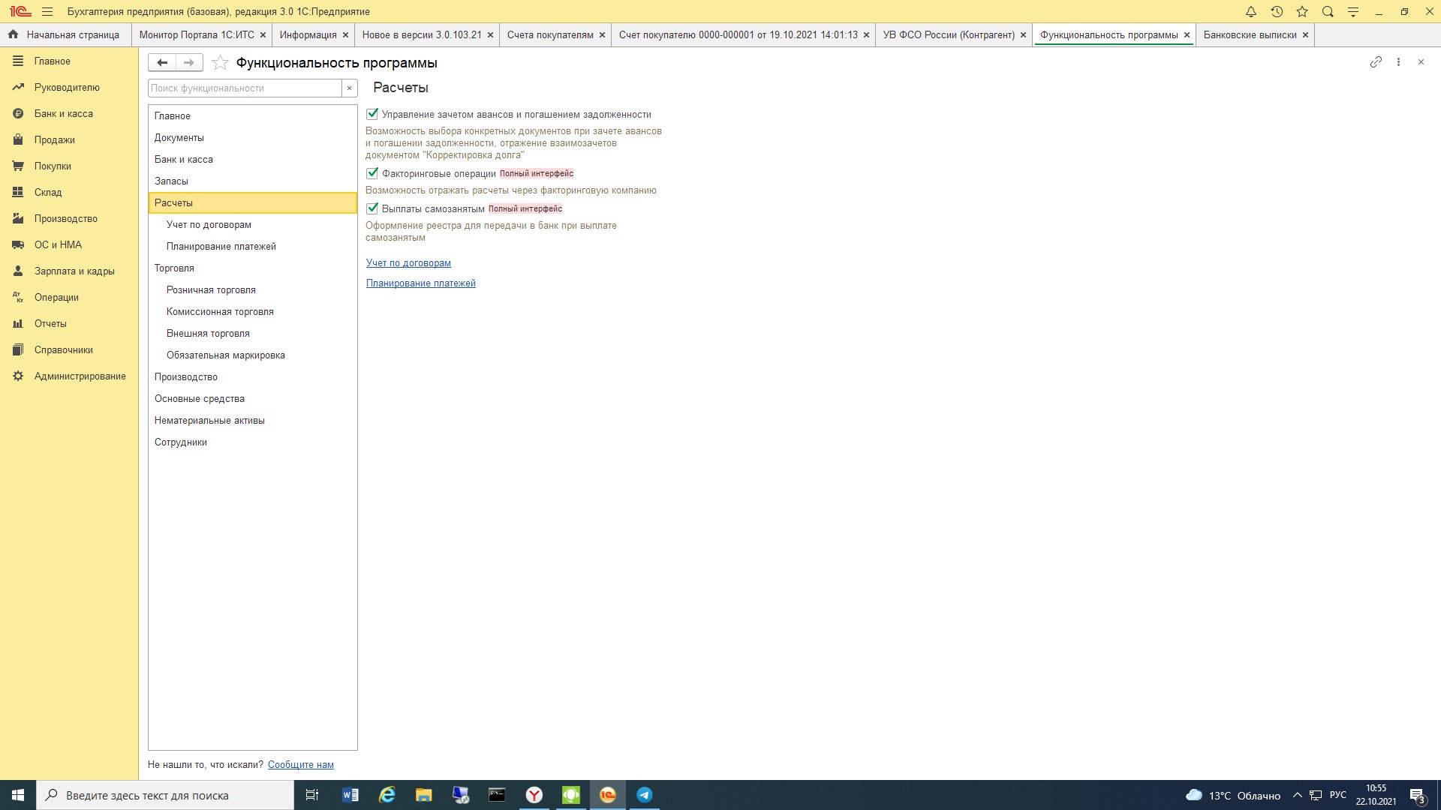Open three-dot more actions menu

point(1398,62)
